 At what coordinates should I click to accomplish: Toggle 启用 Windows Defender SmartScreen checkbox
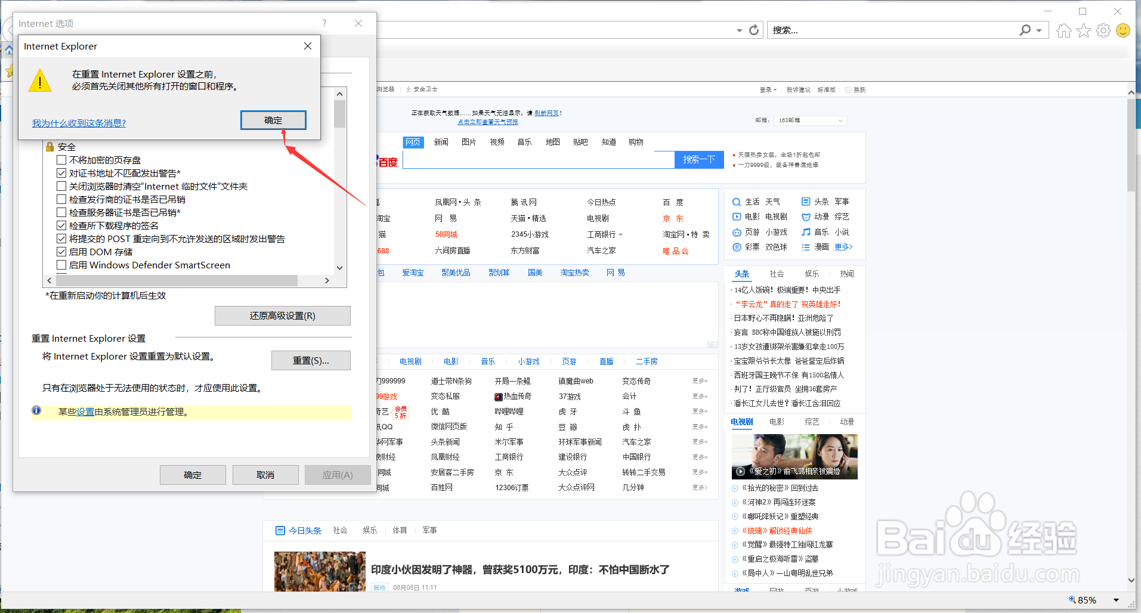pos(61,265)
